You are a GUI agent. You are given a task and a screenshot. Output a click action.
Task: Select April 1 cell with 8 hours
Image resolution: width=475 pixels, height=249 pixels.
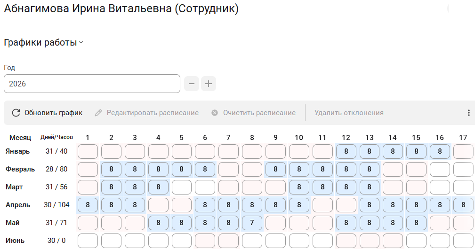point(88,205)
